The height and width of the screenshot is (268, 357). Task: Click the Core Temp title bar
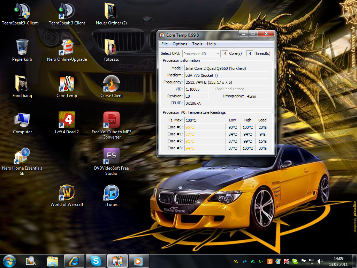point(198,35)
